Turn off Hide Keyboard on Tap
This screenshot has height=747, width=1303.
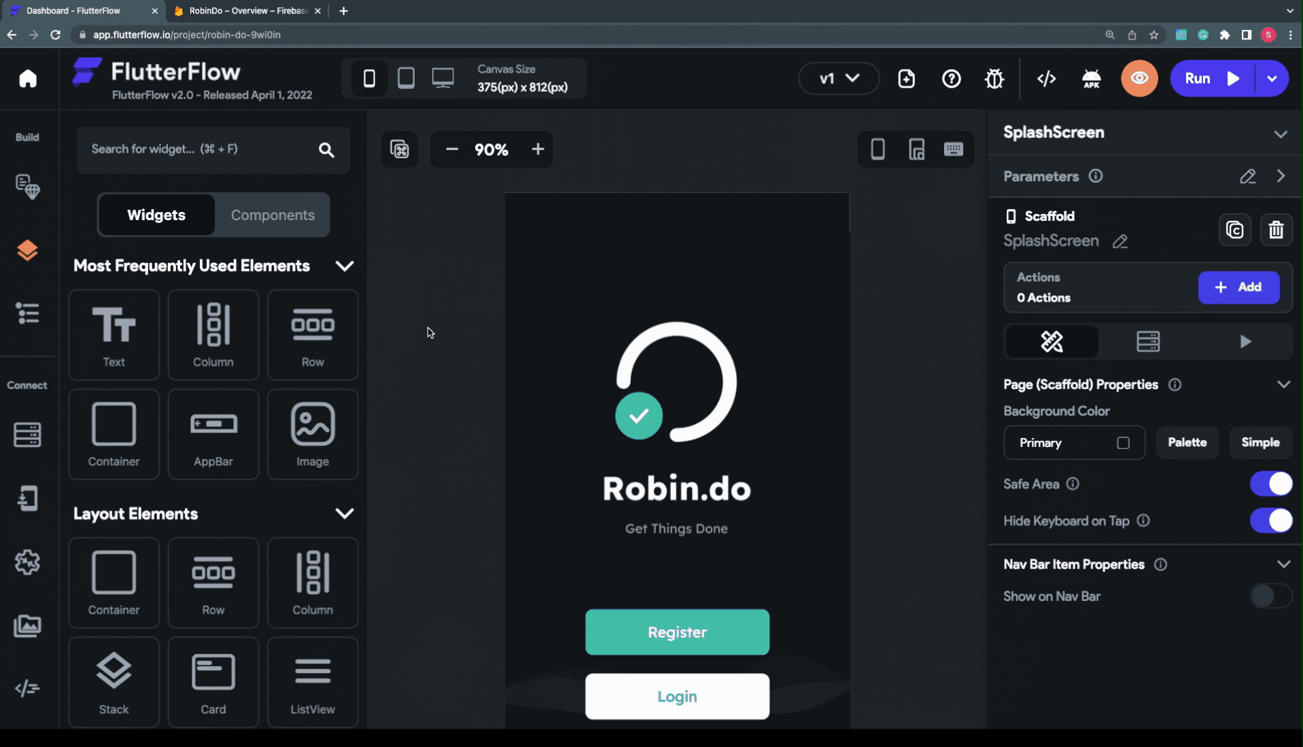click(1270, 521)
